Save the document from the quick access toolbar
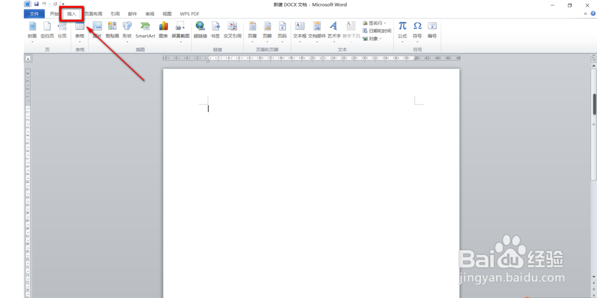The width and height of the screenshot is (597, 298). point(36,4)
